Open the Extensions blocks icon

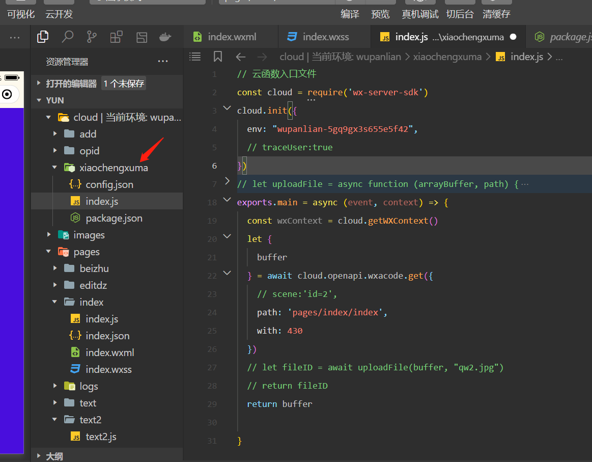[x=116, y=37]
